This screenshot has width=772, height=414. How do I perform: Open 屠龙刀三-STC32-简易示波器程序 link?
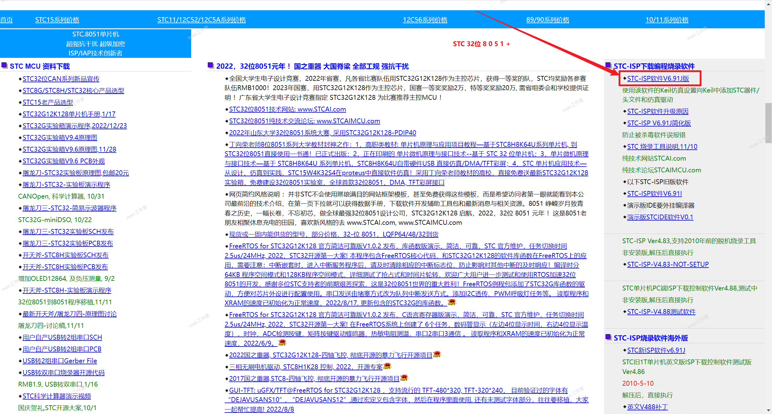point(69,208)
